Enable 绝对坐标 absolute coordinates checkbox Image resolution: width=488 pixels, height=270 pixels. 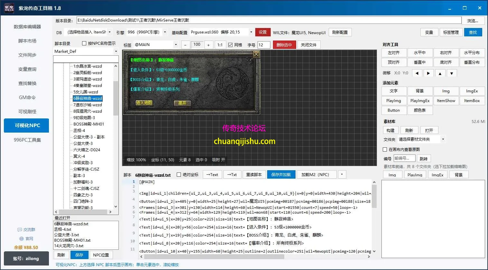pos(179,174)
